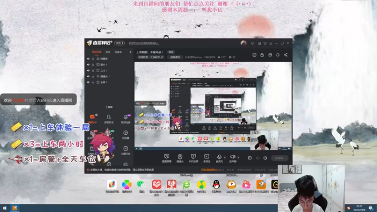Open the layout icon above the preview
The image size is (377, 212).
pos(270,55)
